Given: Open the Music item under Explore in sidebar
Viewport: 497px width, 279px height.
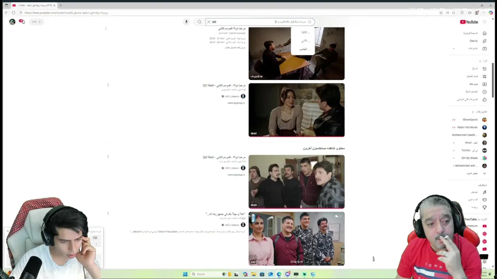Looking at the screenshot, I should tap(478, 192).
